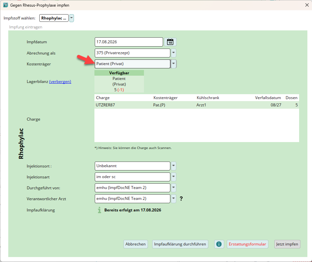Click the 375 (Privatrezept) combo box

132,53
